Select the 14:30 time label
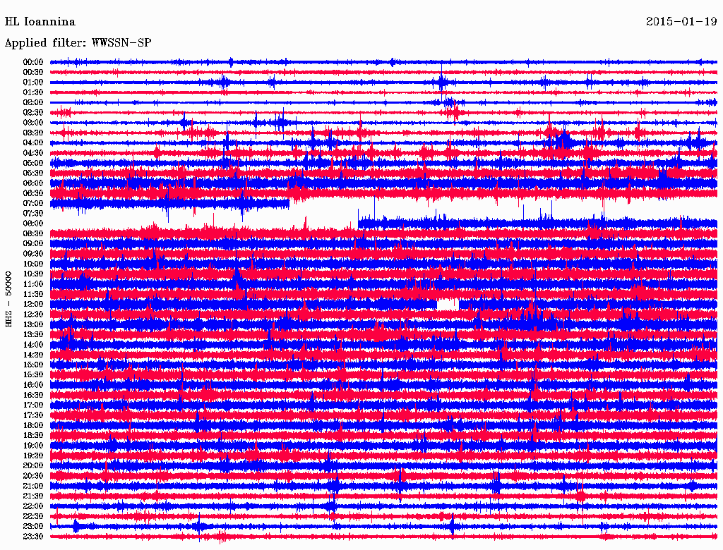The width and height of the screenshot is (723, 550). (33, 355)
